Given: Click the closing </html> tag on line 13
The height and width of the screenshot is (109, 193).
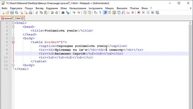Looking at the screenshot, I should tap(21, 69).
